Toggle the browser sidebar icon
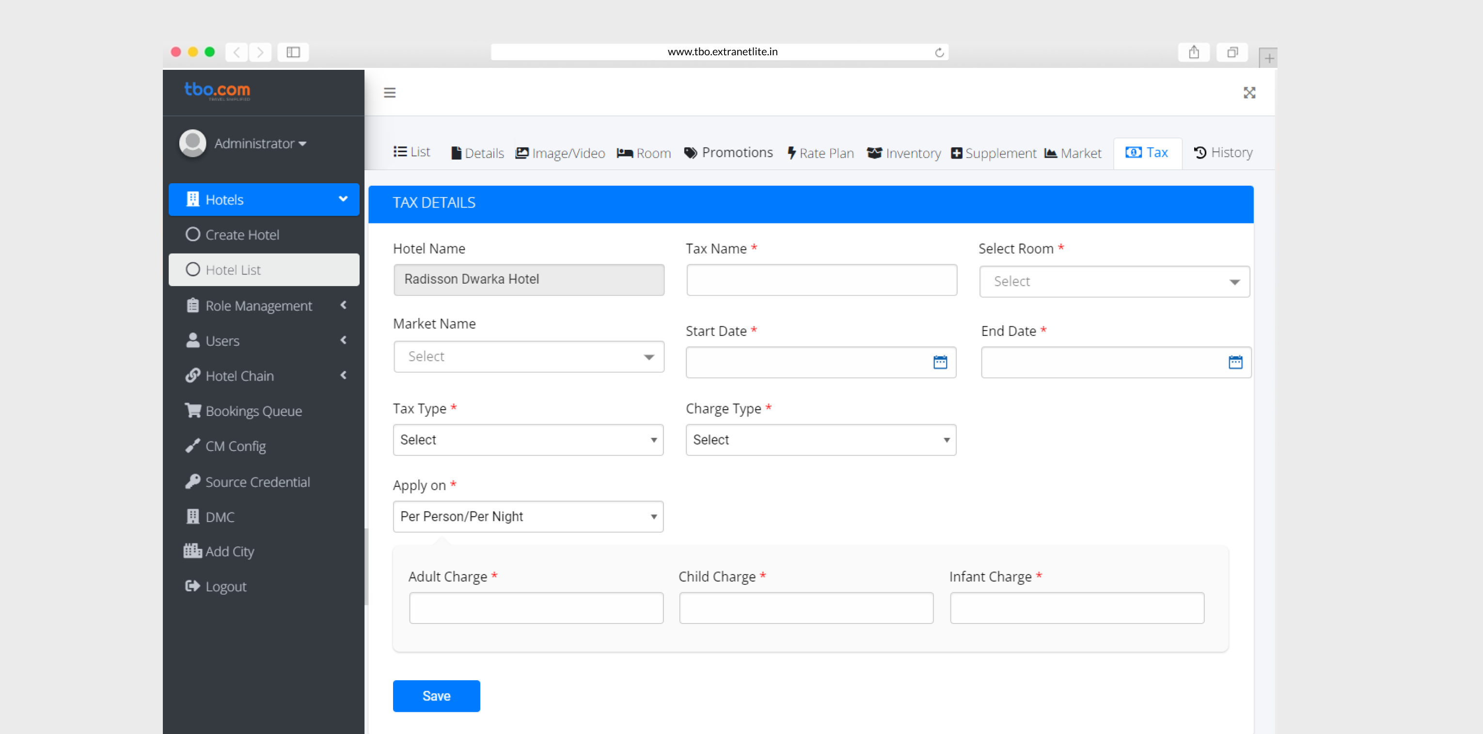Viewport: 1483px width, 734px height. click(293, 52)
